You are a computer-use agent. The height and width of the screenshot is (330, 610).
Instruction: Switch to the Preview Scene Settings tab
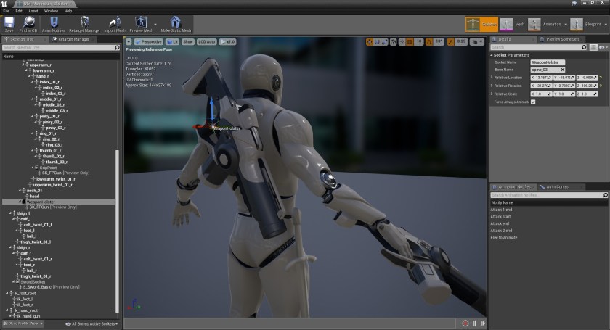point(562,38)
